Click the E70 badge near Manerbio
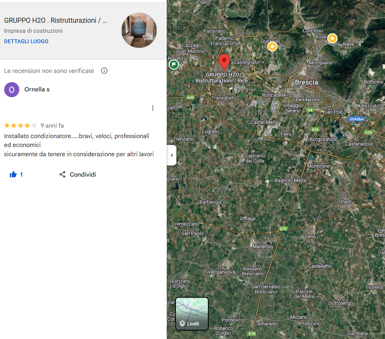 coord(283,229)
